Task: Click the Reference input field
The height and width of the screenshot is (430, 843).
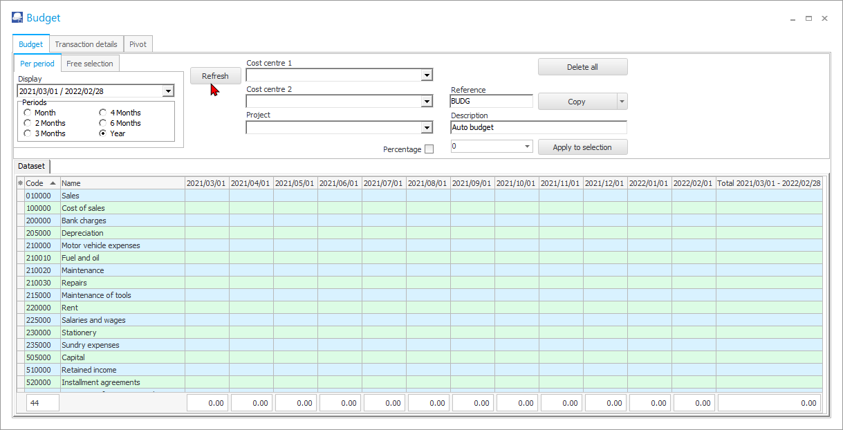Action: tap(491, 102)
